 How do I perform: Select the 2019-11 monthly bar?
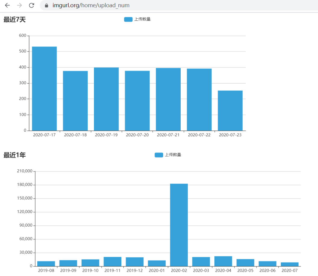click(x=112, y=262)
